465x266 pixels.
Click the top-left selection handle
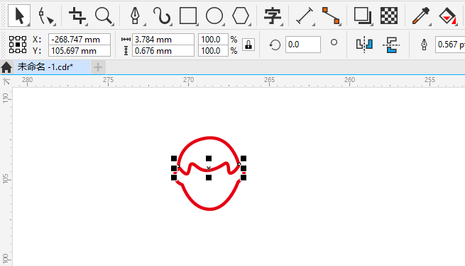click(x=174, y=158)
